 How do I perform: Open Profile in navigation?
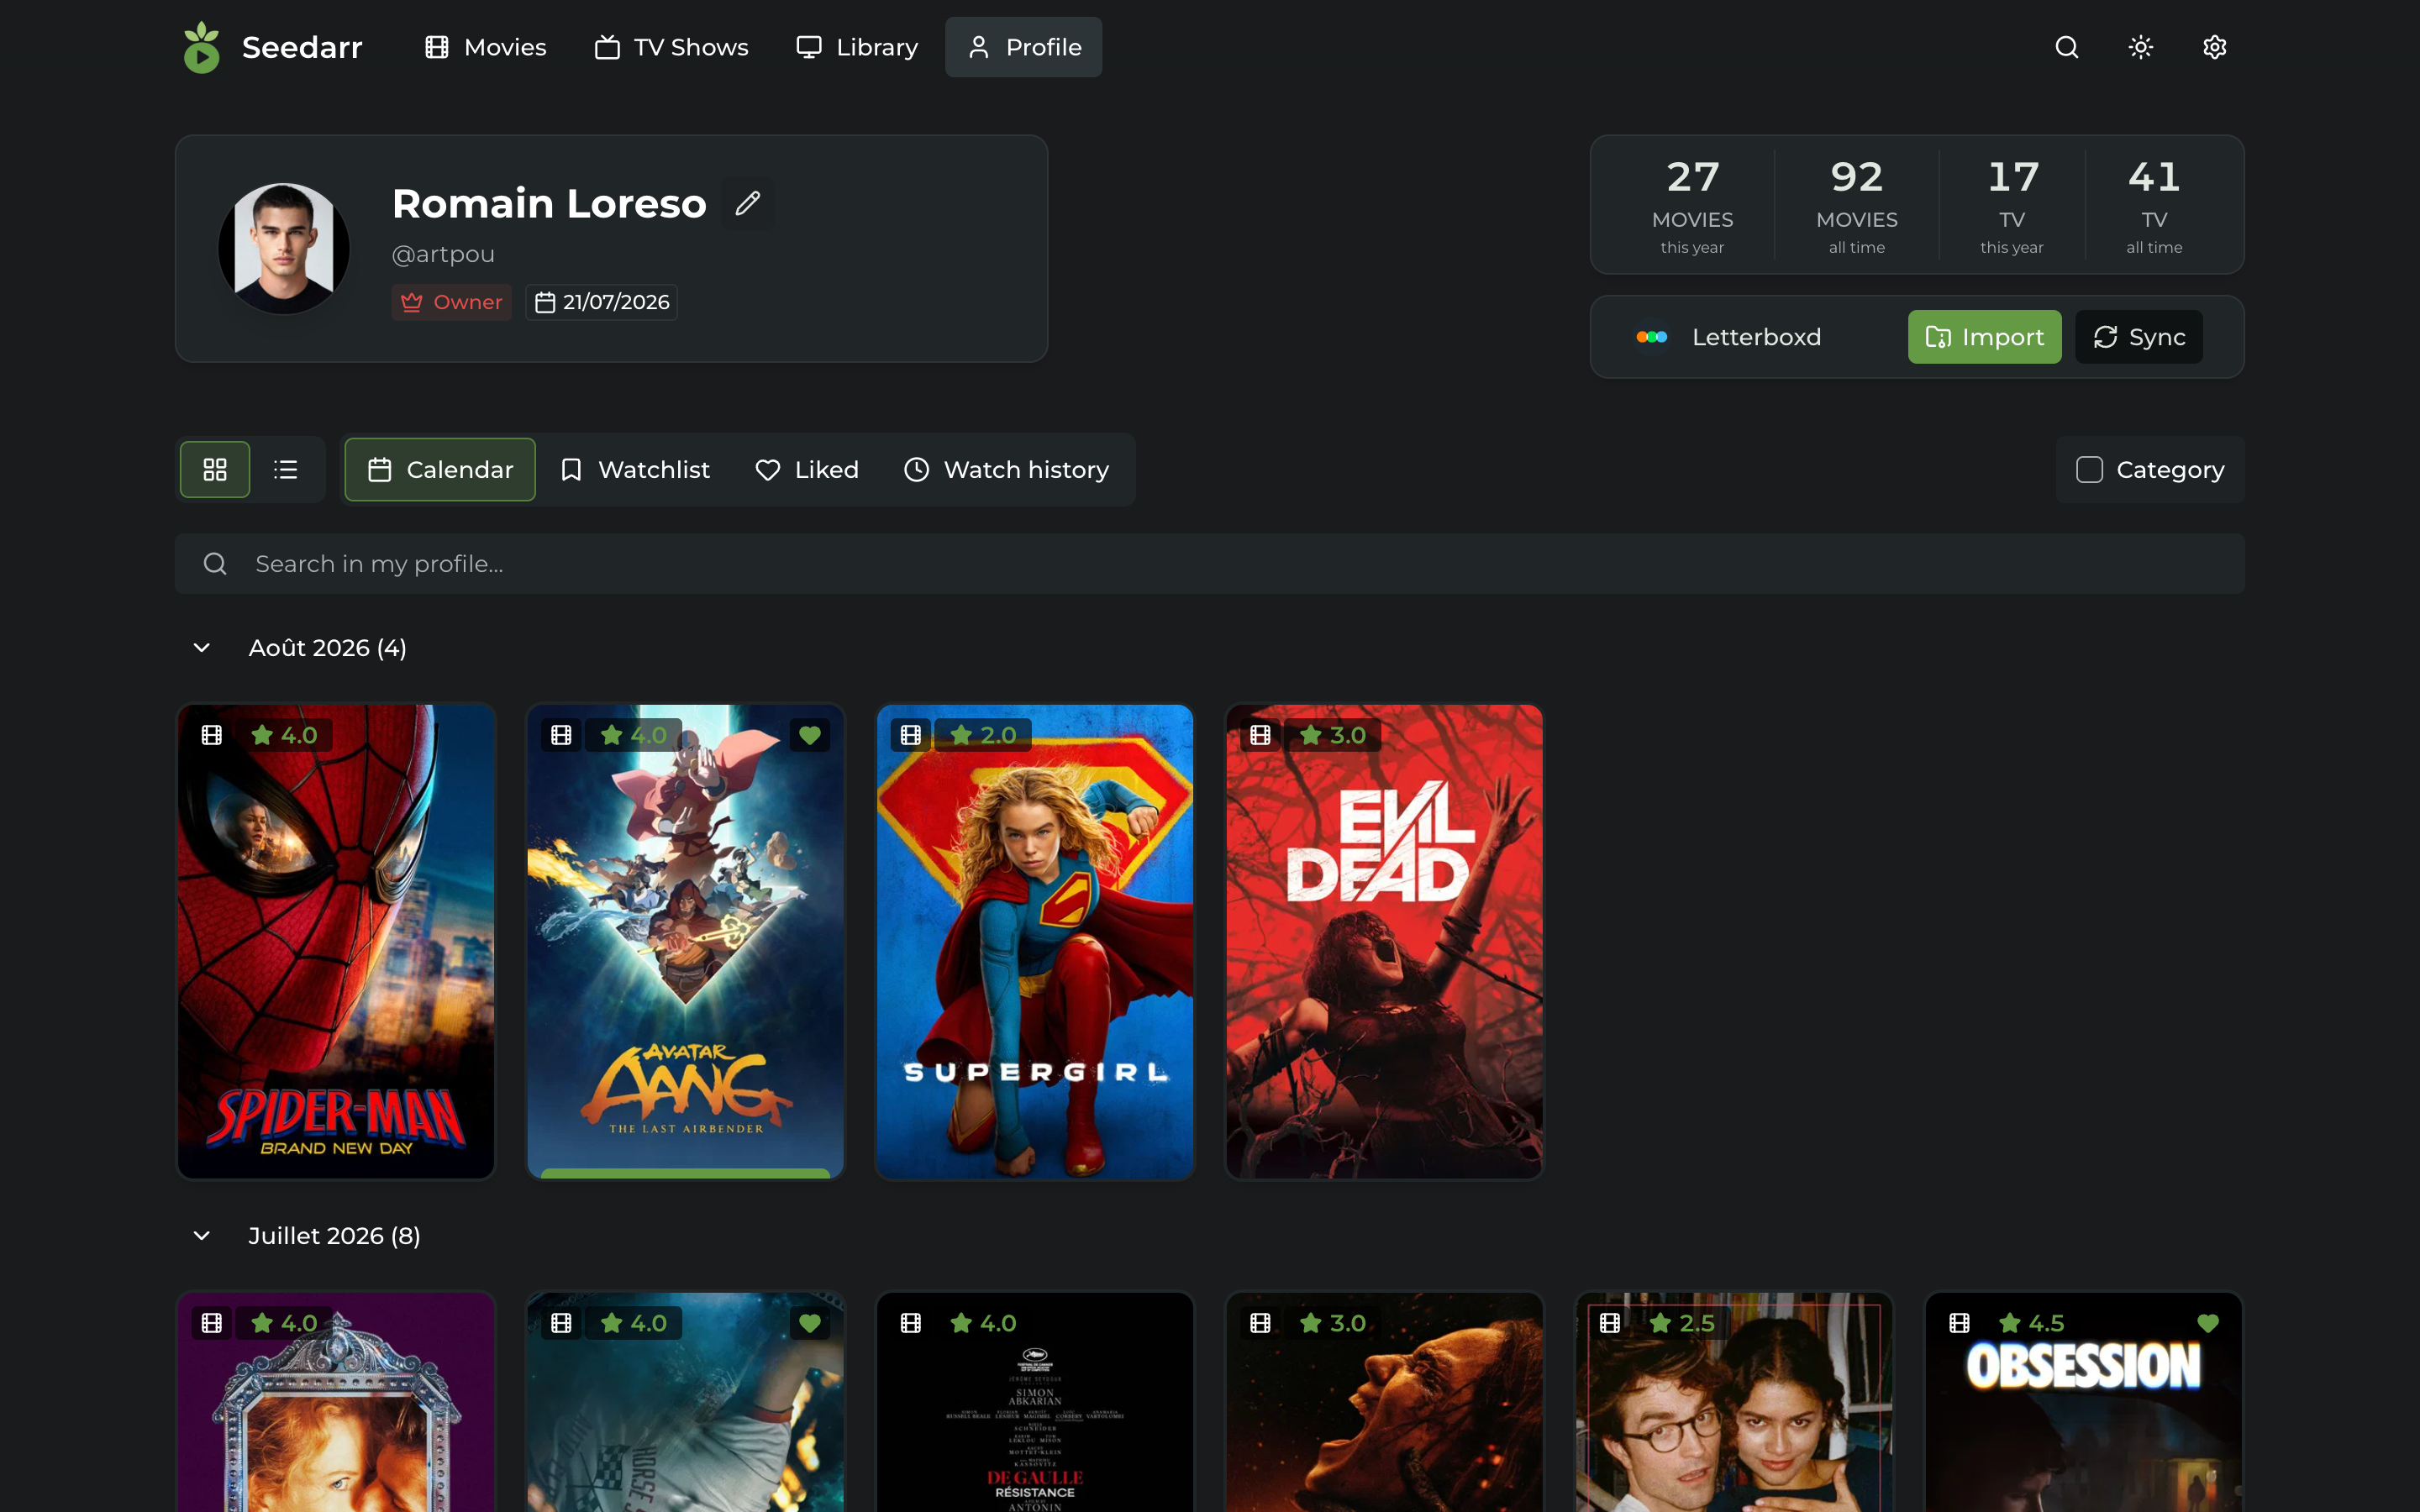[x=1023, y=47]
